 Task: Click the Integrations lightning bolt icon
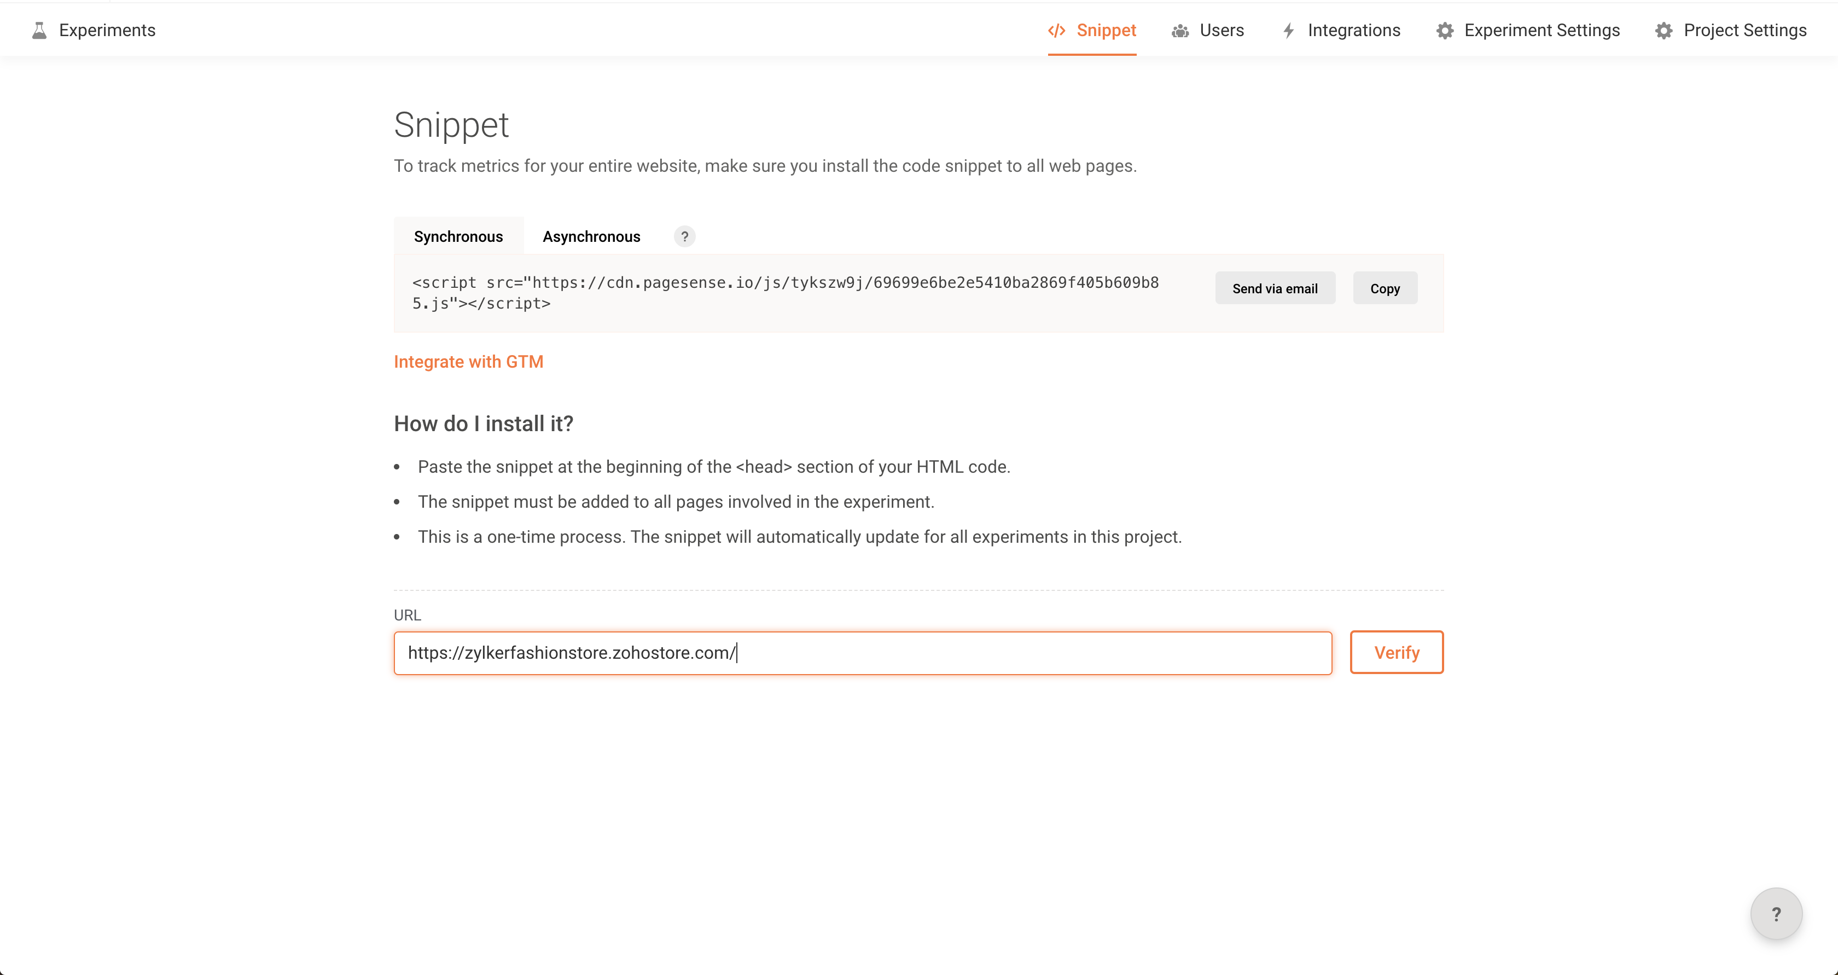coord(1289,31)
